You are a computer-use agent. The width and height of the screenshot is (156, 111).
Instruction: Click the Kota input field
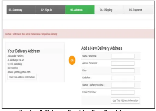tap(123, 70)
